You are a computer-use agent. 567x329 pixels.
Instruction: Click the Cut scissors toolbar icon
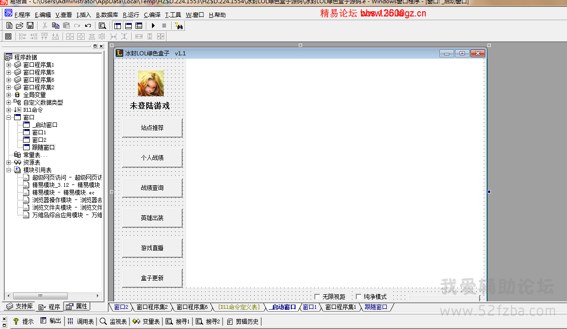click(45, 26)
